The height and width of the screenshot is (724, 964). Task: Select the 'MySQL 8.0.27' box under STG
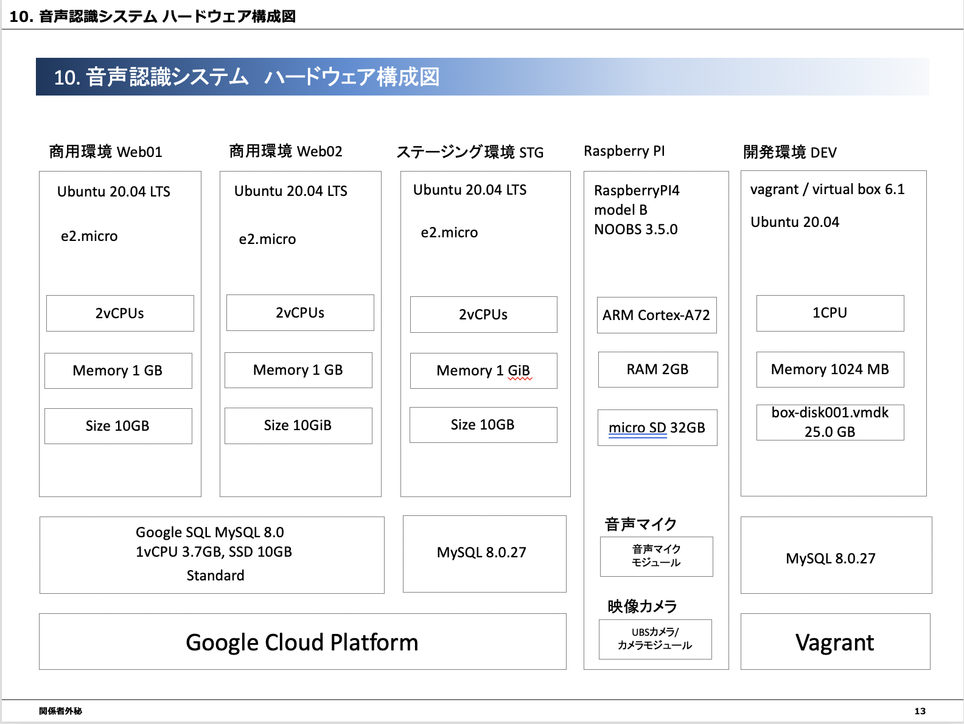[x=484, y=554]
